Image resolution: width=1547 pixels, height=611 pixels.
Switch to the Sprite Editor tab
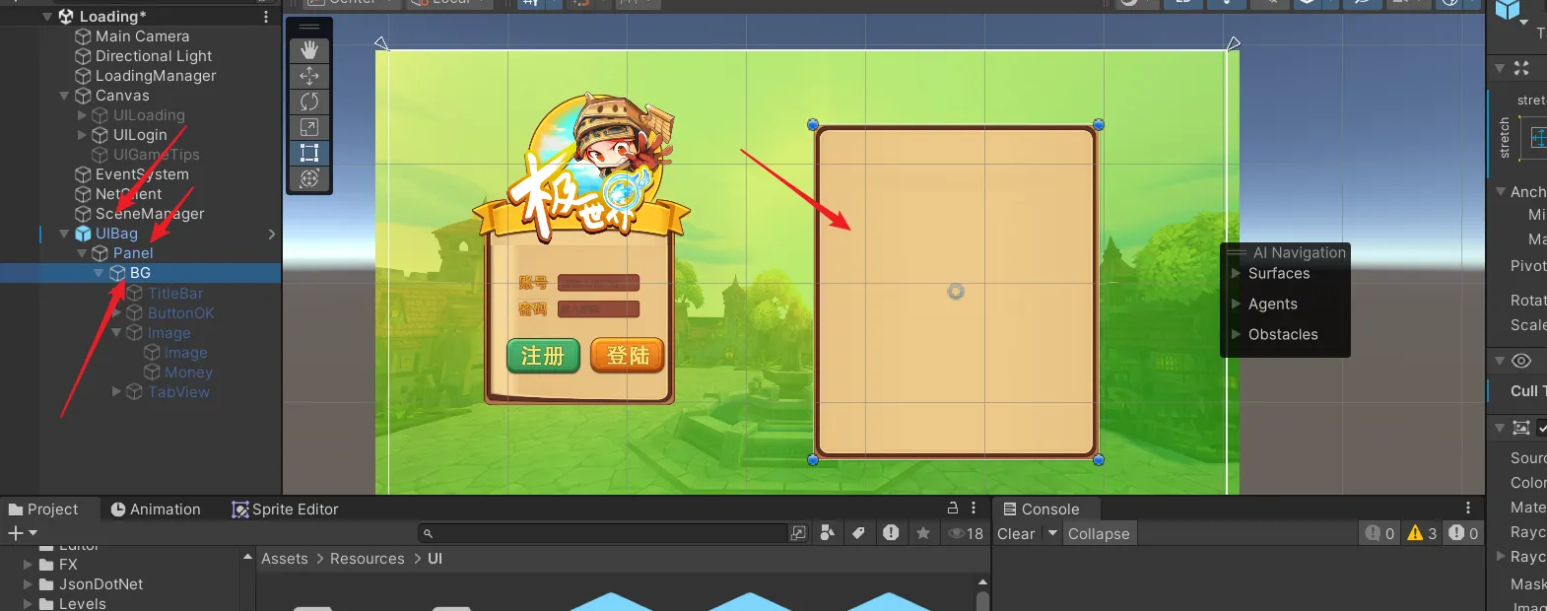pyautogui.click(x=285, y=509)
